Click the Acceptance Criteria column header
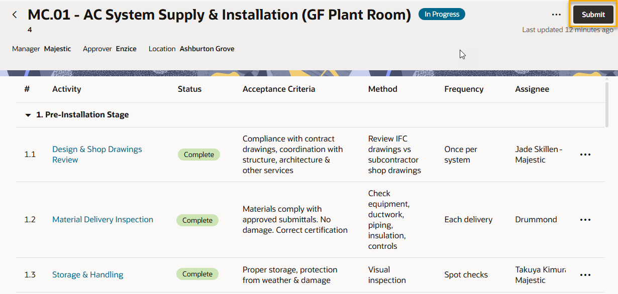The width and height of the screenshot is (618, 294). [279, 89]
